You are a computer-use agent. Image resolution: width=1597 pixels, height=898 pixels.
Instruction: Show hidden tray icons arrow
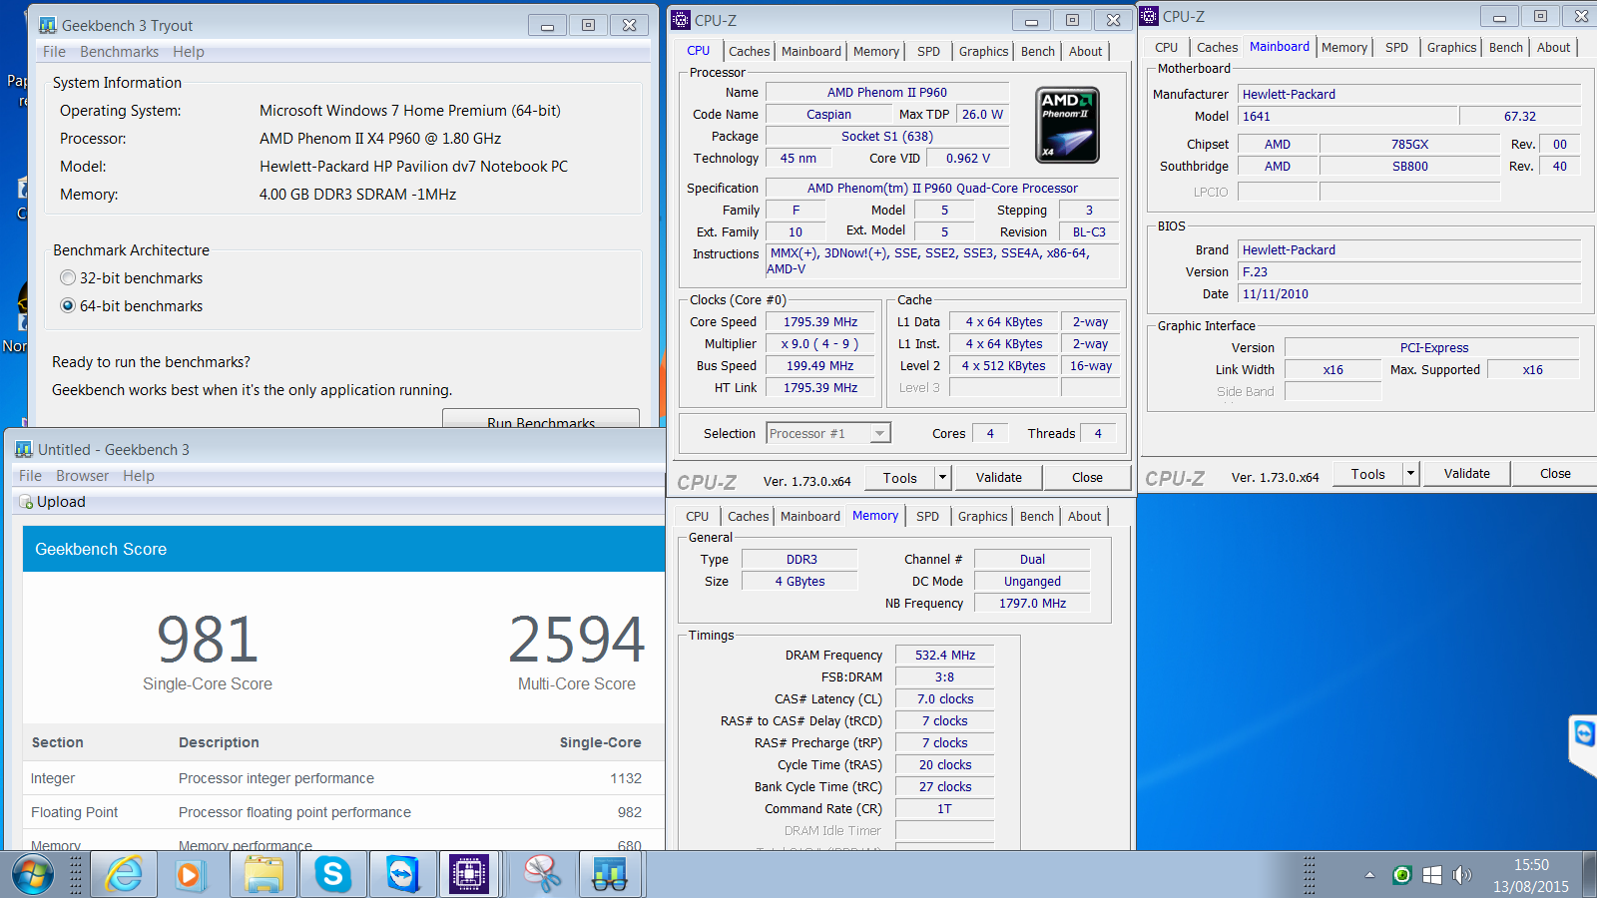pos(1369,875)
